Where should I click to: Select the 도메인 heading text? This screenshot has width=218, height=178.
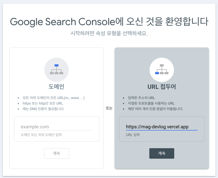pyautogui.click(x=57, y=87)
